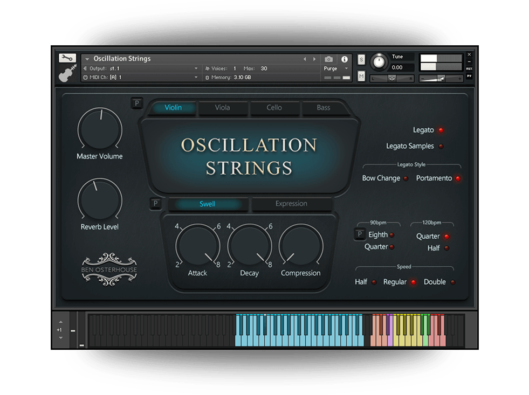This screenshot has height=395, width=529.
Task: Click a yellow keyswitch key
Action: (x=408, y=341)
